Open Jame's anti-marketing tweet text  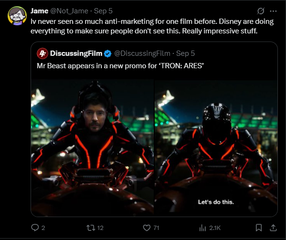pos(152,26)
